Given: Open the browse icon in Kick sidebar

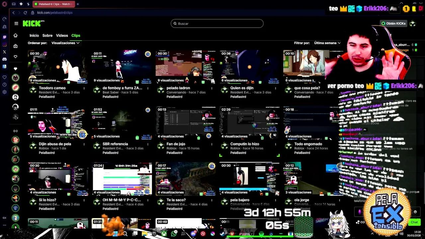Looking at the screenshot, I should 15,46.
